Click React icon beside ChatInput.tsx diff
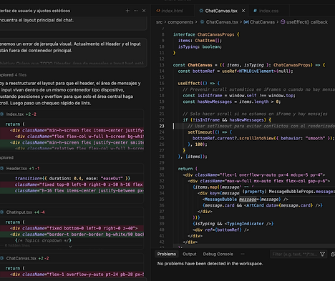Image resolution: width=335 pixels, height=281 pixels. click(x=2, y=212)
